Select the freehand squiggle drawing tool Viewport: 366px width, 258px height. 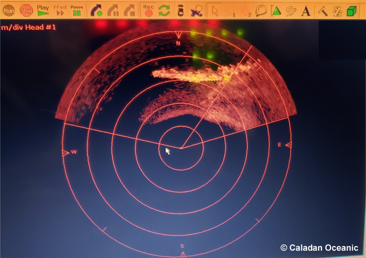pyautogui.click(x=291, y=11)
